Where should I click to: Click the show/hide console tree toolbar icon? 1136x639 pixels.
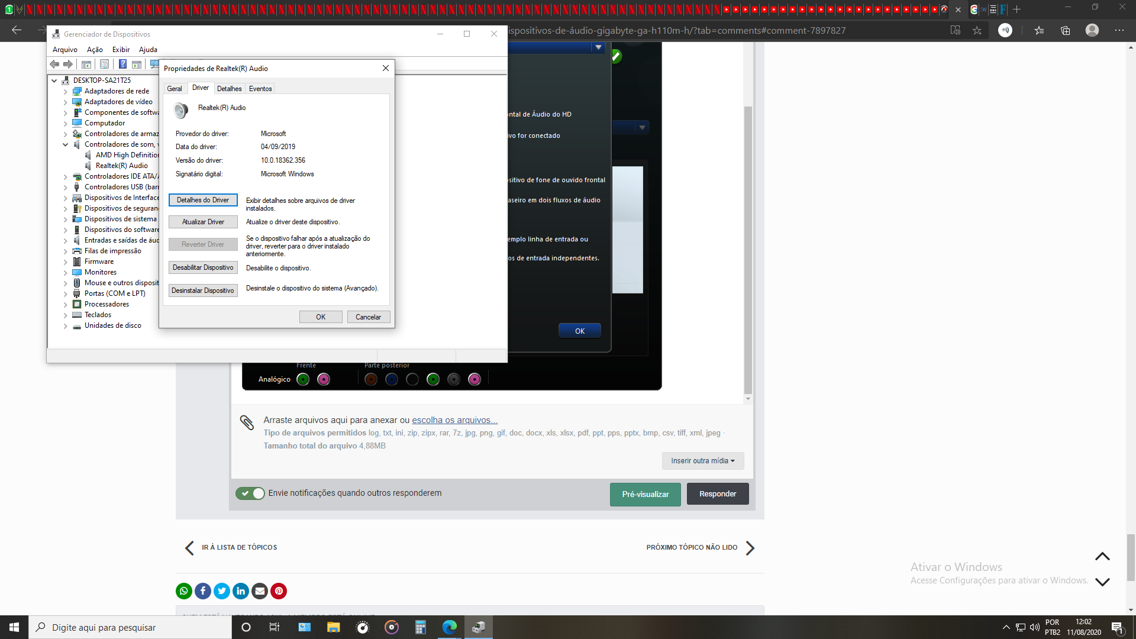point(86,64)
